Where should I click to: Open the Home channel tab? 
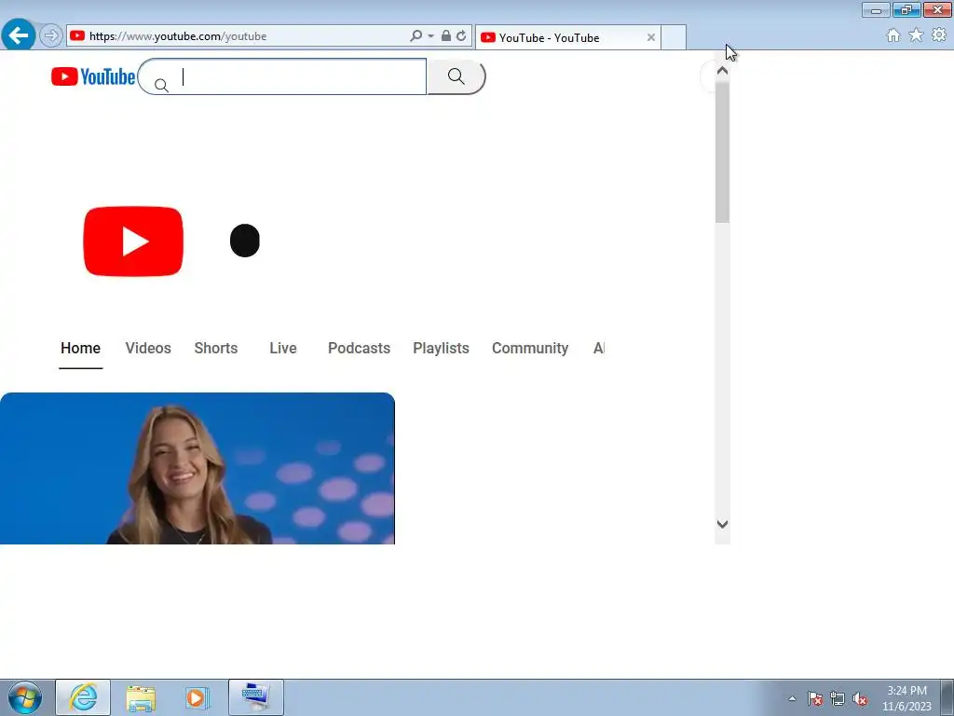point(80,349)
